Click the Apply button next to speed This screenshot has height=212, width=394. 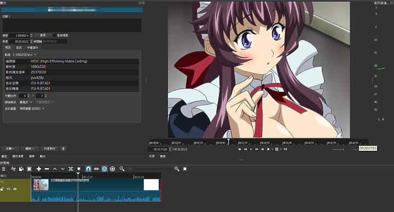click(43, 36)
